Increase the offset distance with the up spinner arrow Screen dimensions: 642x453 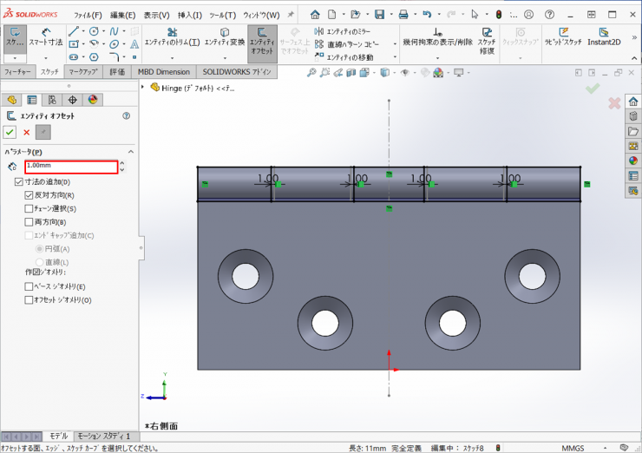(x=121, y=163)
